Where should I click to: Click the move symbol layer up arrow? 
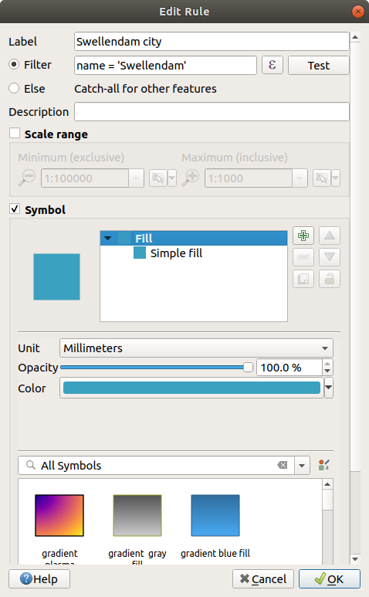pyautogui.click(x=330, y=236)
